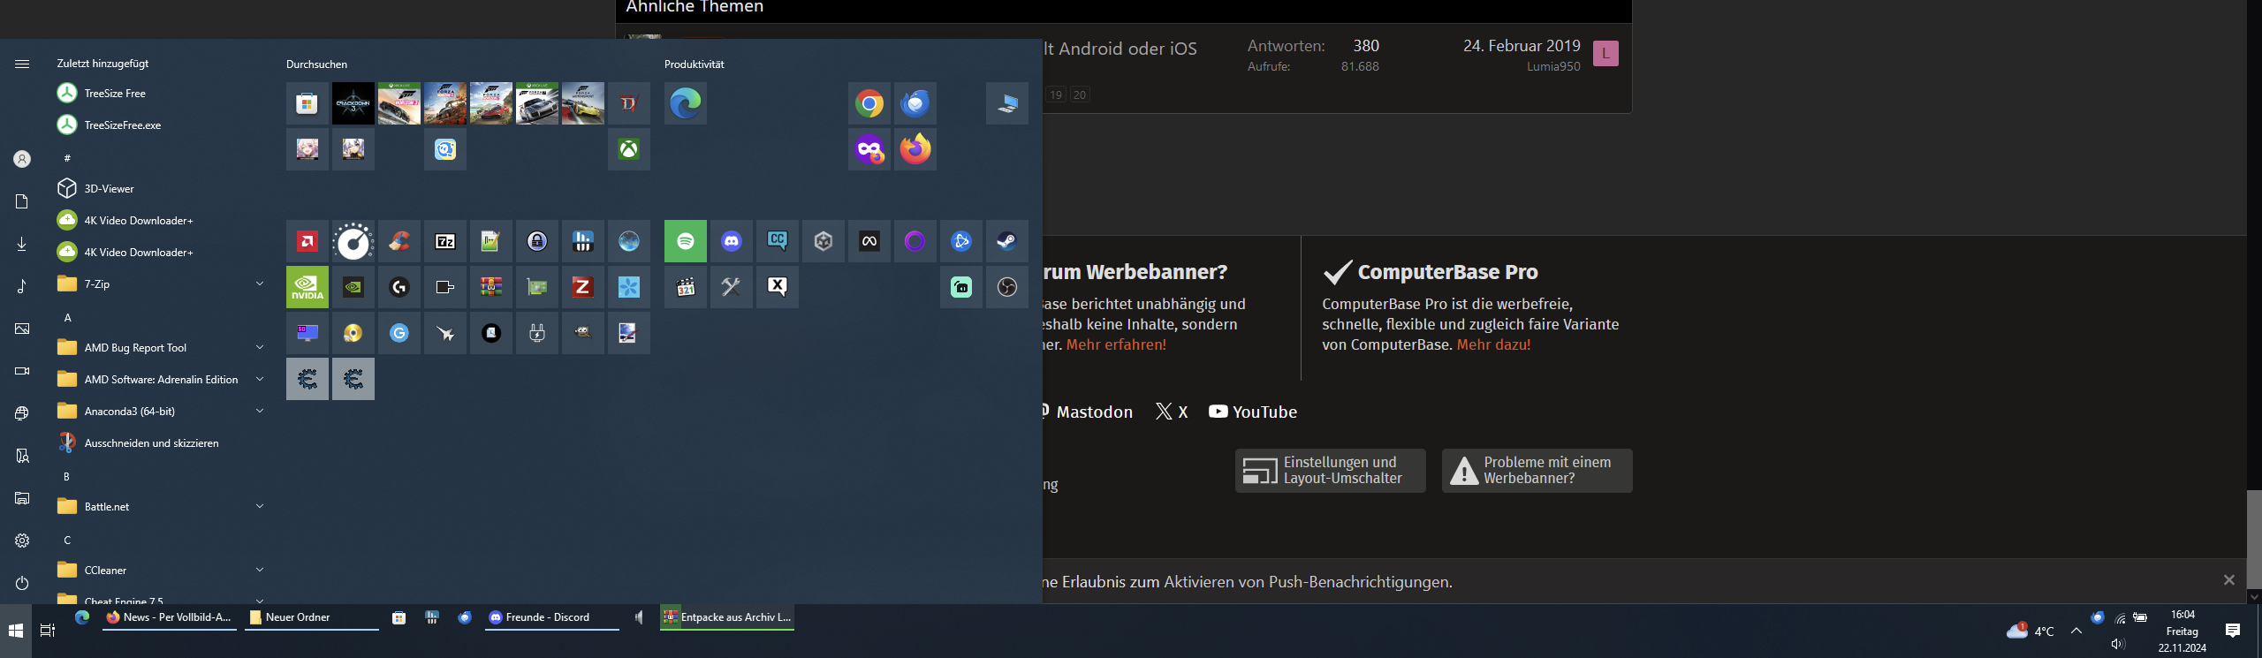The image size is (2262, 658).
Task: Launch the Spotify tile
Action: click(685, 241)
